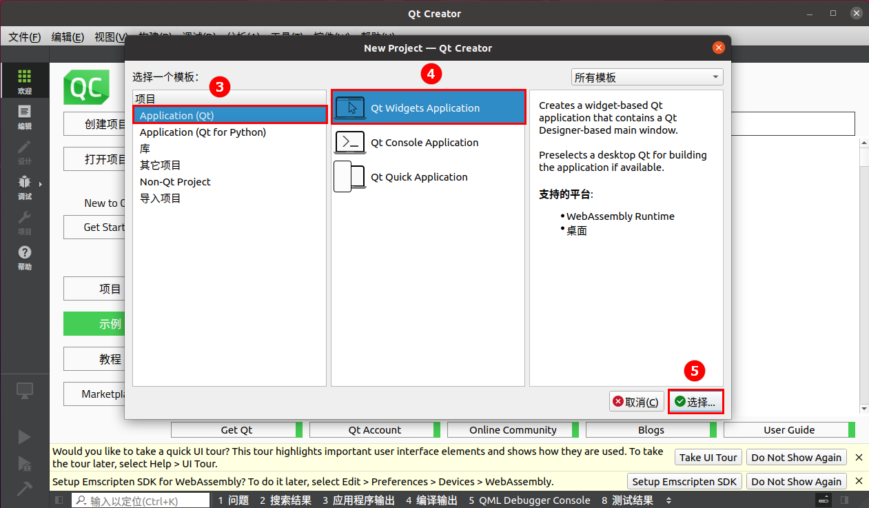Click the 示例 examples button
Screen dimensions: 869x508
click(x=94, y=324)
